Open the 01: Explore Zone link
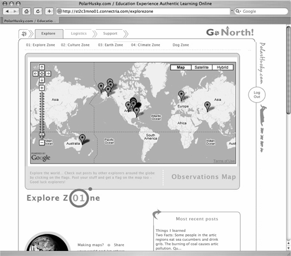Image resolution: width=291 pixels, height=256 pixels. 40,45
